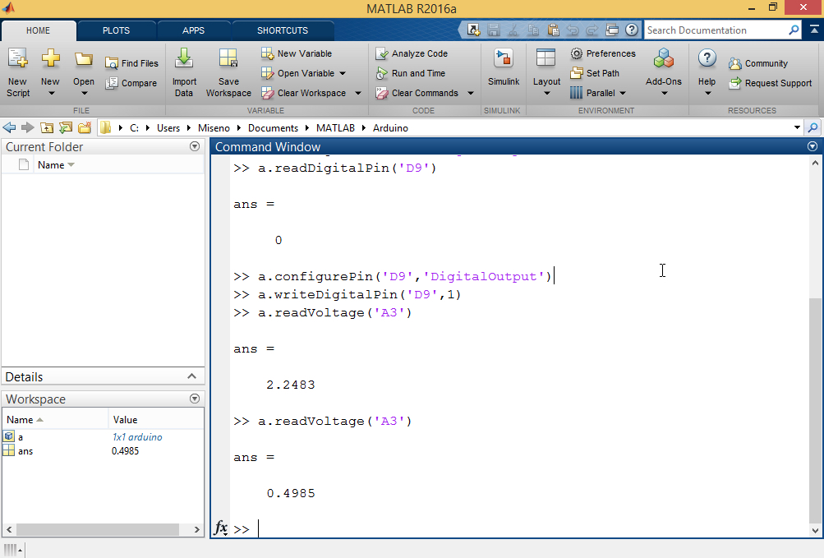This screenshot has width=824, height=558.
Task: Expand Open Variable dropdown arrow
Action: coord(343,74)
